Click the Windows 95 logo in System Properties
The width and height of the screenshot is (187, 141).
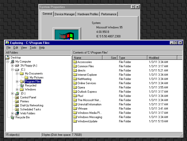(67, 35)
